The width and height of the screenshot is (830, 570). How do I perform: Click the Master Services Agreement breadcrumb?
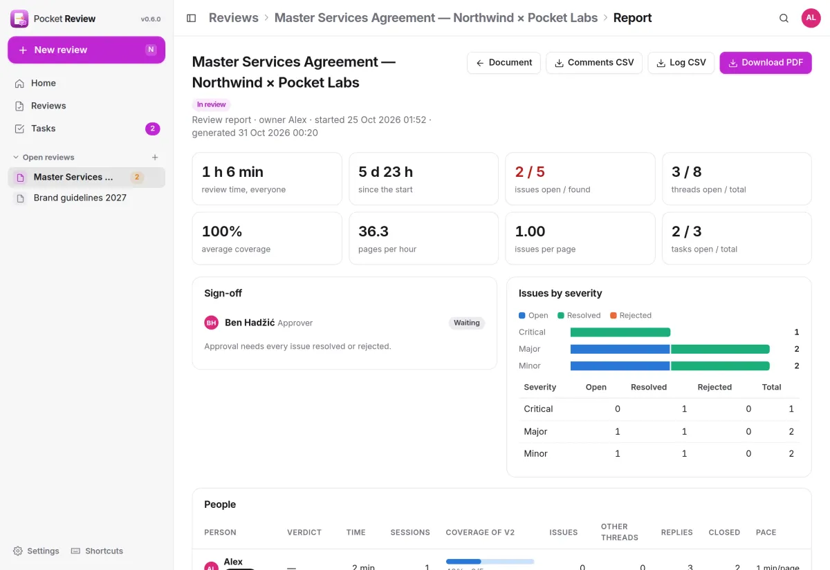(436, 18)
